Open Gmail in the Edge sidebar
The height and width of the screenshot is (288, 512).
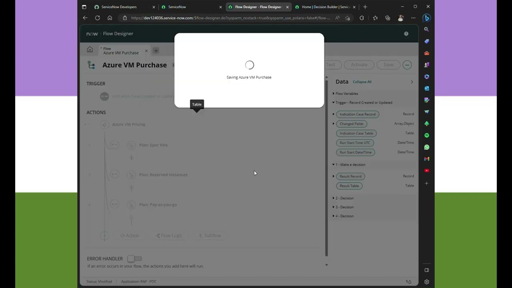[x=426, y=159]
